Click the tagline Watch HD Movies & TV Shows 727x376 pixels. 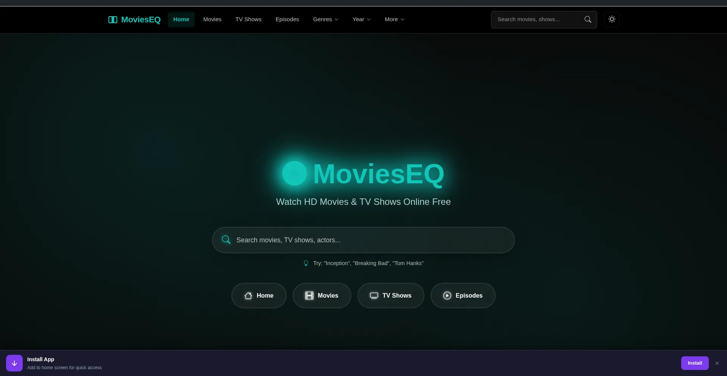363,202
